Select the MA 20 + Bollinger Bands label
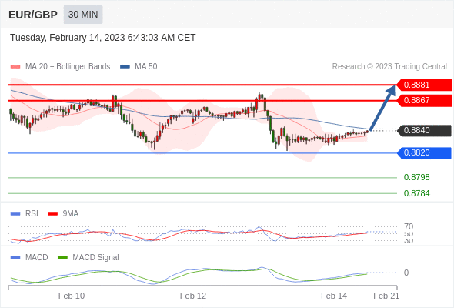 (x=68, y=67)
